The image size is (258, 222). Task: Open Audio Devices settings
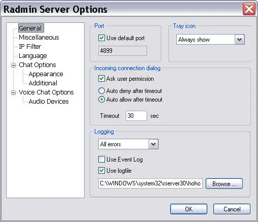[49, 101]
